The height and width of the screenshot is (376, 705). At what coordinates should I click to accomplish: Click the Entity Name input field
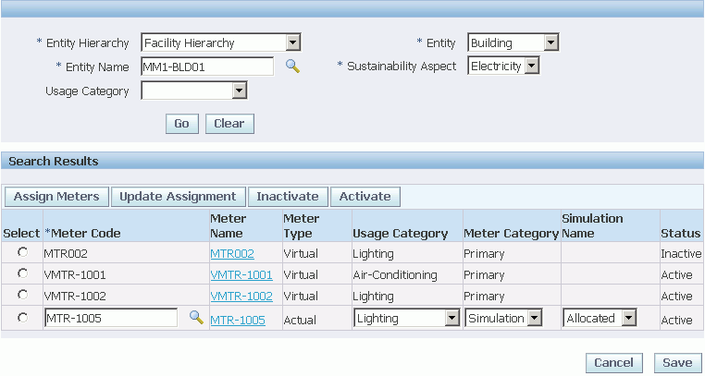(x=207, y=67)
